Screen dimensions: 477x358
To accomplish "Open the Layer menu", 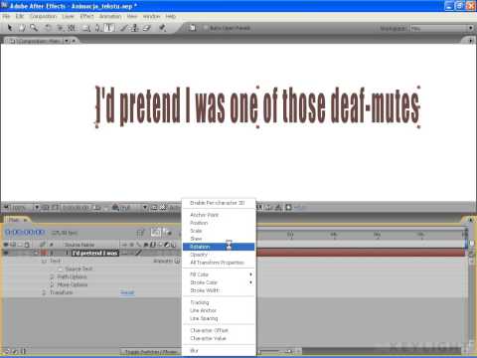I will (x=68, y=16).
